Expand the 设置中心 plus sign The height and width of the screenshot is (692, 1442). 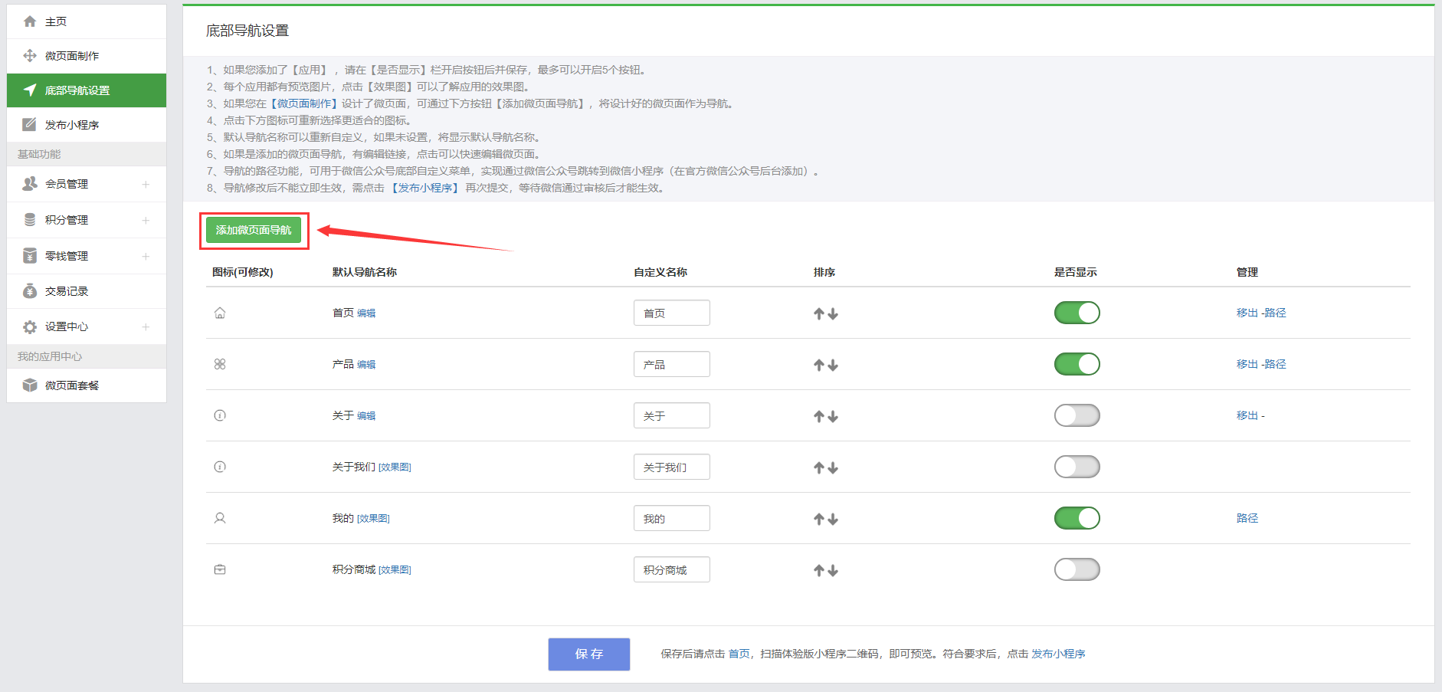[x=146, y=326]
